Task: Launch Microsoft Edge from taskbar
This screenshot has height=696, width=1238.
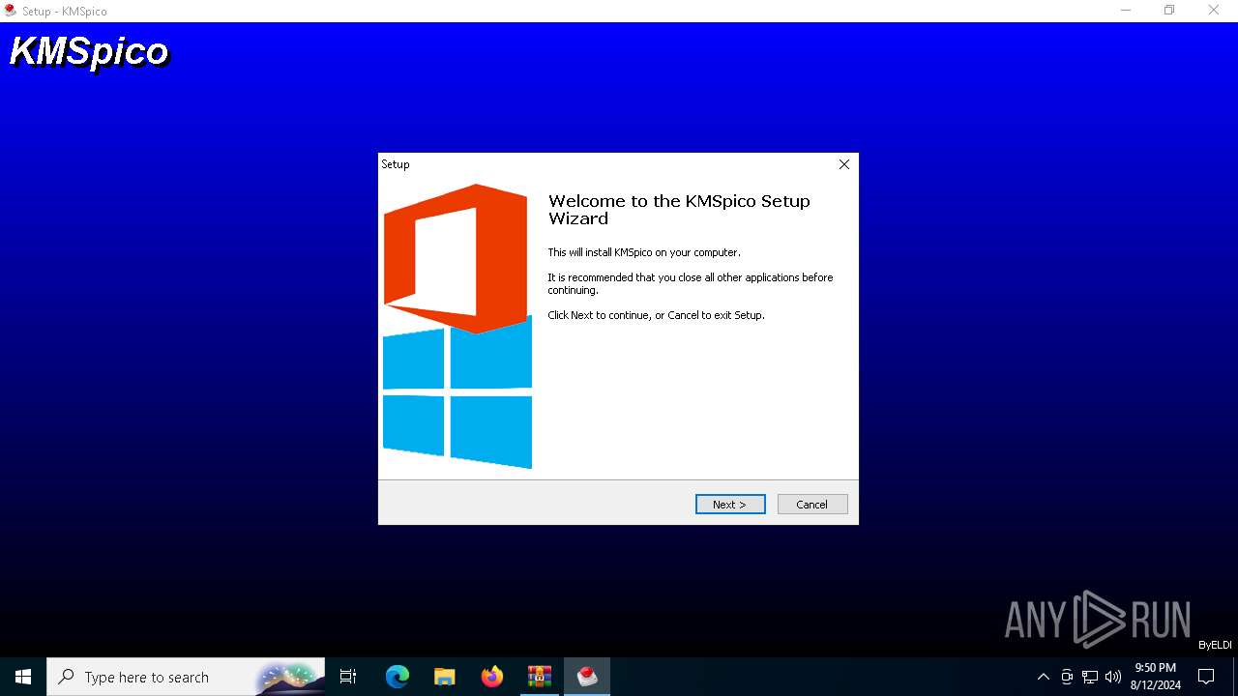Action: pos(398,677)
